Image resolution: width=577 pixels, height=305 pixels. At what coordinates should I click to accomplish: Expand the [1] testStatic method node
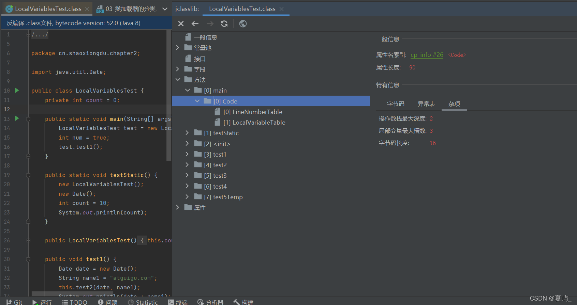(x=187, y=133)
